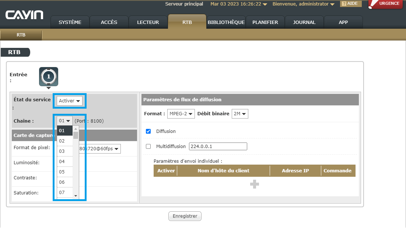The image size is (406, 232).
Task: Click the Entrée 1 input icon
Action: pos(49,76)
